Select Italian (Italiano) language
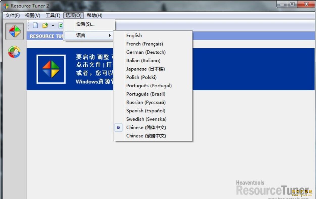 (153, 61)
